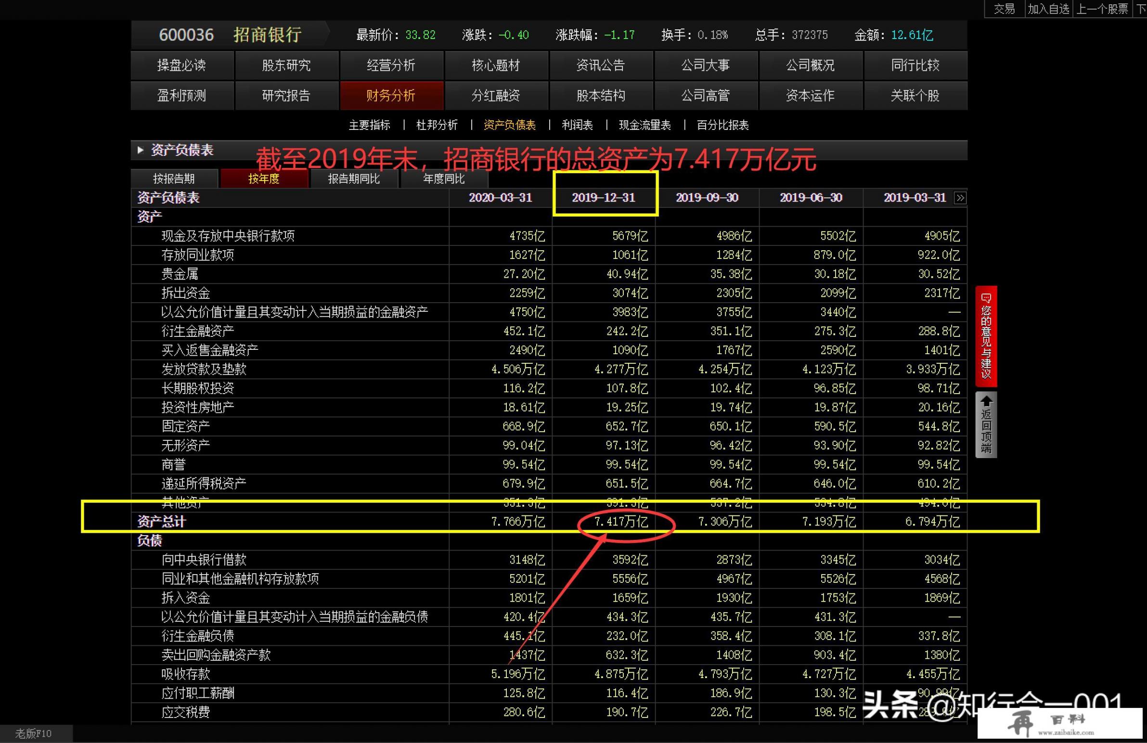Click the 交易 button at top
The image size is (1147, 743).
1005,9
